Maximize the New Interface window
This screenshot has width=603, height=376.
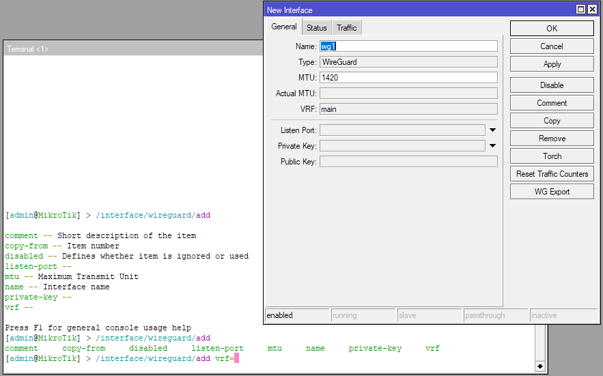pos(580,10)
